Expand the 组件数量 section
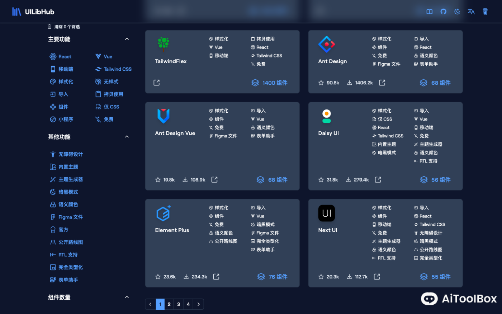This screenshot has height=314, width=502. (x=127, y=297)
